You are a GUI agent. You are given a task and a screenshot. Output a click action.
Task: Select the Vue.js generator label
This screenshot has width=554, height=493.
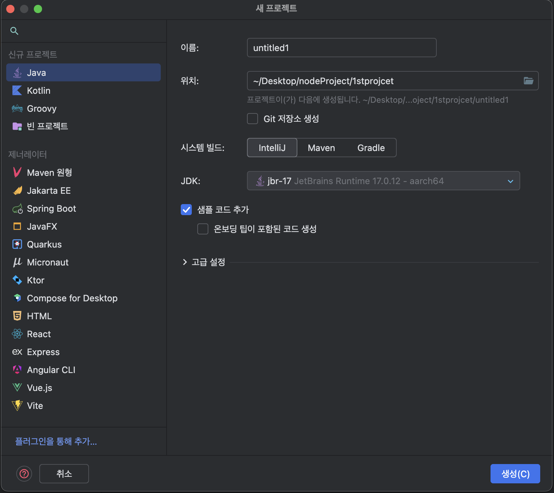pyautogui.click(x=39, y=388)
